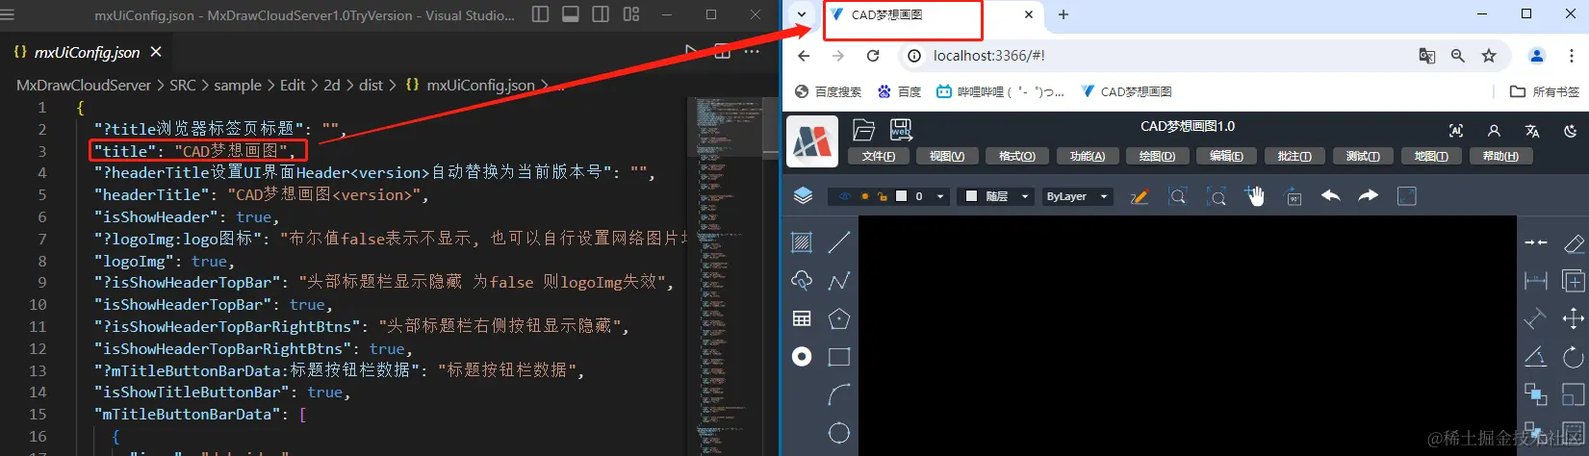The image size is (1589, 456).
Task: Select the polygon tool
Action: (x=839, y=318)
